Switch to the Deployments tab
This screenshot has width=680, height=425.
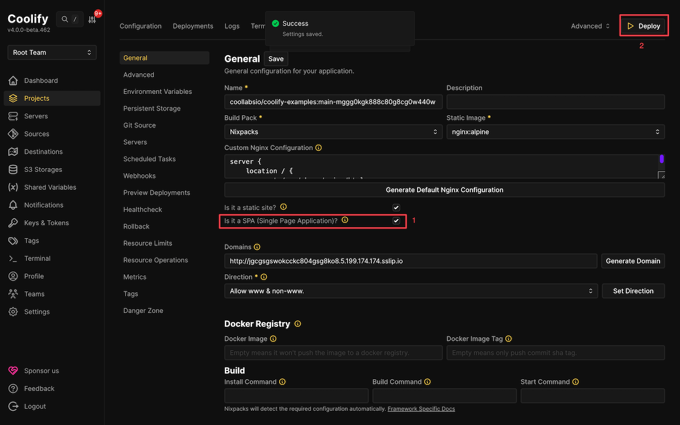tap(193, 26)
